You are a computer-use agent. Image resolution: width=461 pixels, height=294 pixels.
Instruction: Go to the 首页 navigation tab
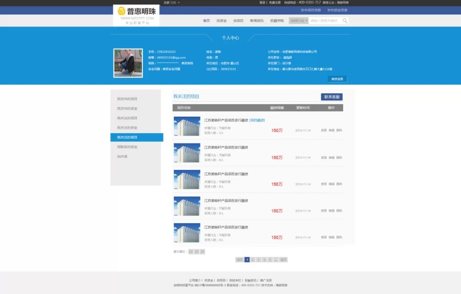(206, 21)
